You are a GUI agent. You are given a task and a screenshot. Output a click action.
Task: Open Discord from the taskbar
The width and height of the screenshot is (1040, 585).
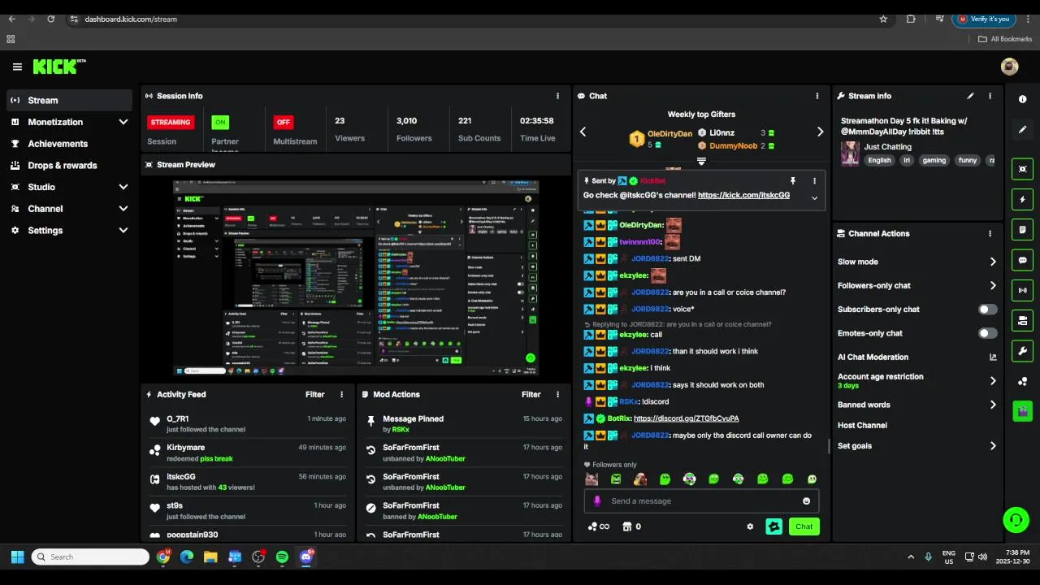tap(306, 557)
